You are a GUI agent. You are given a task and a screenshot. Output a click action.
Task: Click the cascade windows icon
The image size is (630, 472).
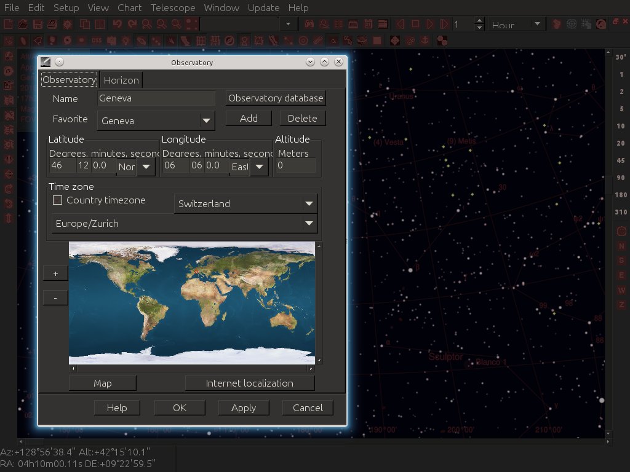pos(85,24)
